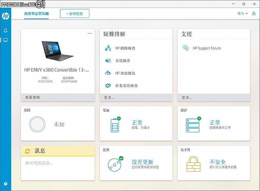Click the HP Support Forum chat icon
This screenshot has width=260, height=191.
[186, 48]
